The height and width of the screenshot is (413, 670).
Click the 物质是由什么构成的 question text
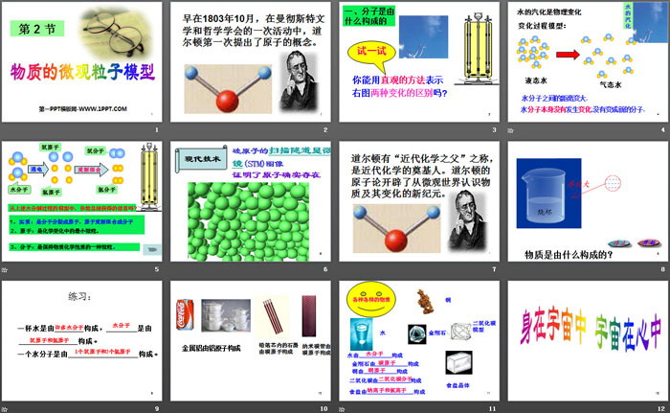[569, 255]
